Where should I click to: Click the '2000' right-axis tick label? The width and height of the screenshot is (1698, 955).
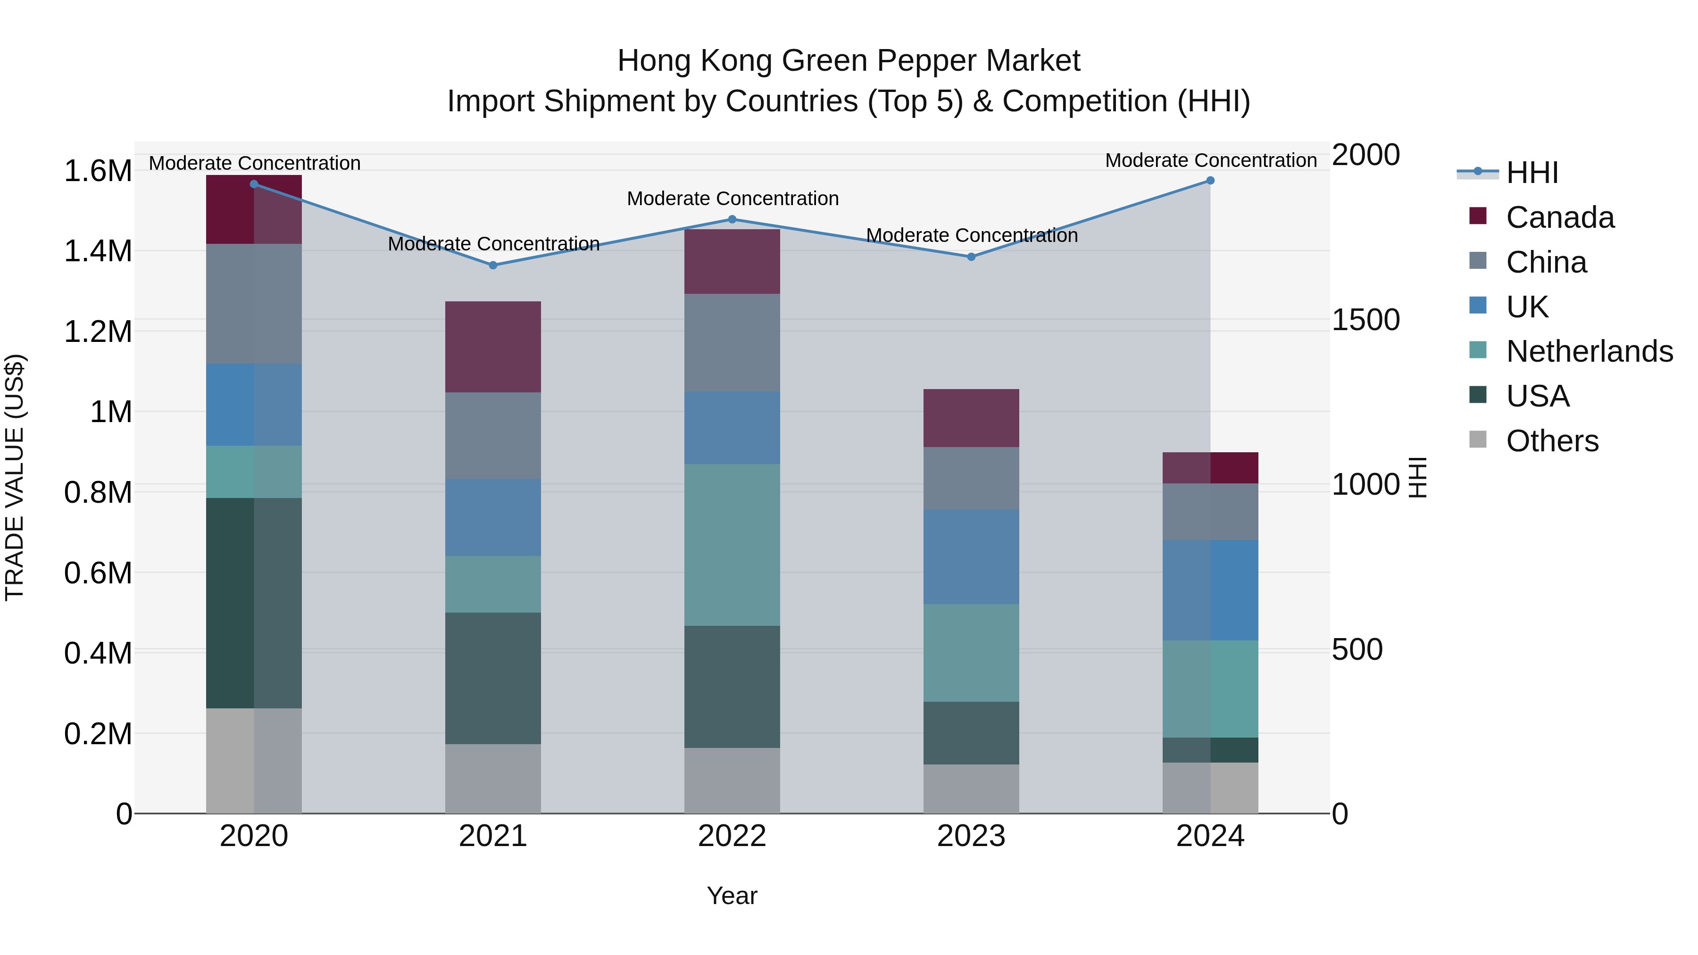click(1366, 155)
